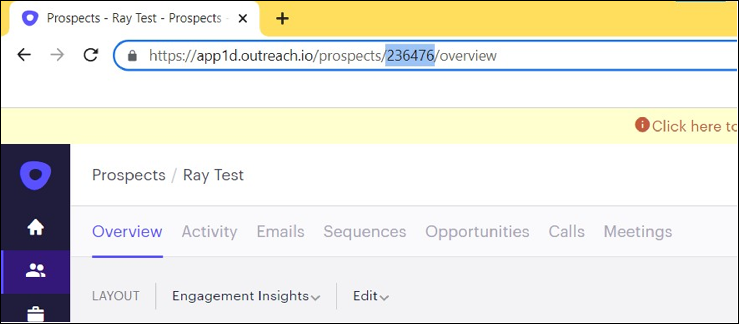Screen dimensions: 739x324
Task: Open the Sequences tab
Action: (365, 232)
